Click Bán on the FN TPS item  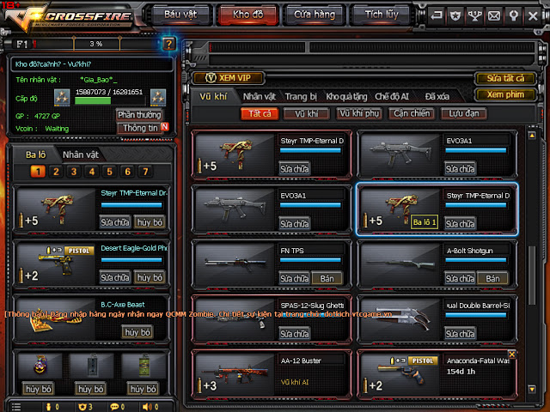coord(327,278)
